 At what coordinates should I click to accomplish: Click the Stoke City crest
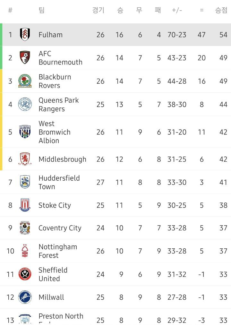click(x=25, y=205)
